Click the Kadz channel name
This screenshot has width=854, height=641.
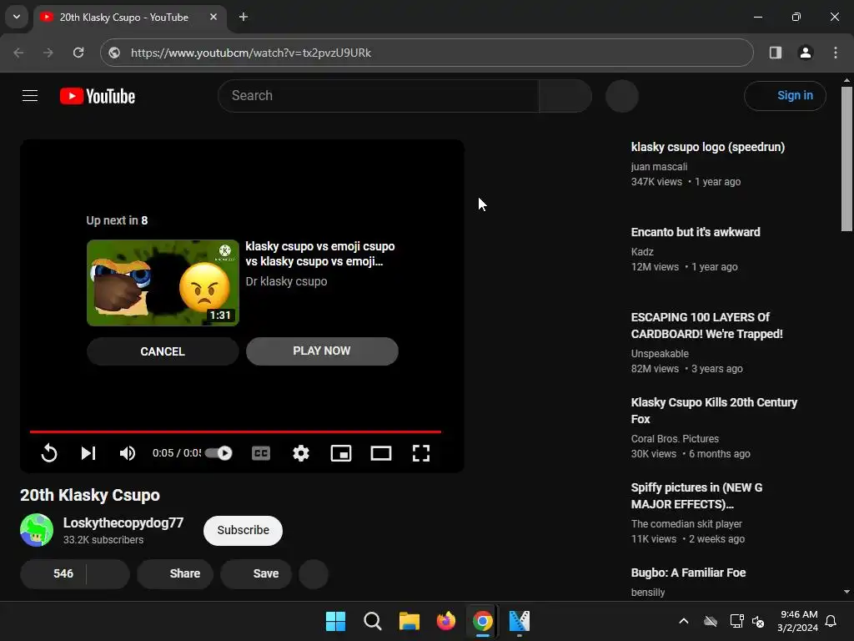point(642,252)
